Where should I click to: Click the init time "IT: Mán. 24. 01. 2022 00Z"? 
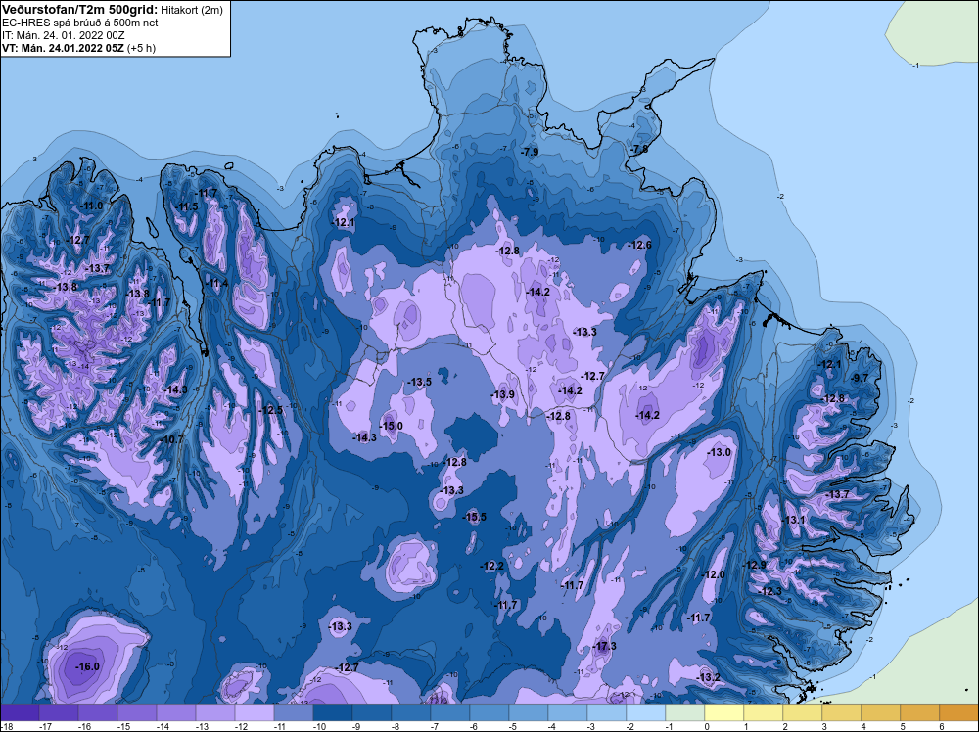64,35
